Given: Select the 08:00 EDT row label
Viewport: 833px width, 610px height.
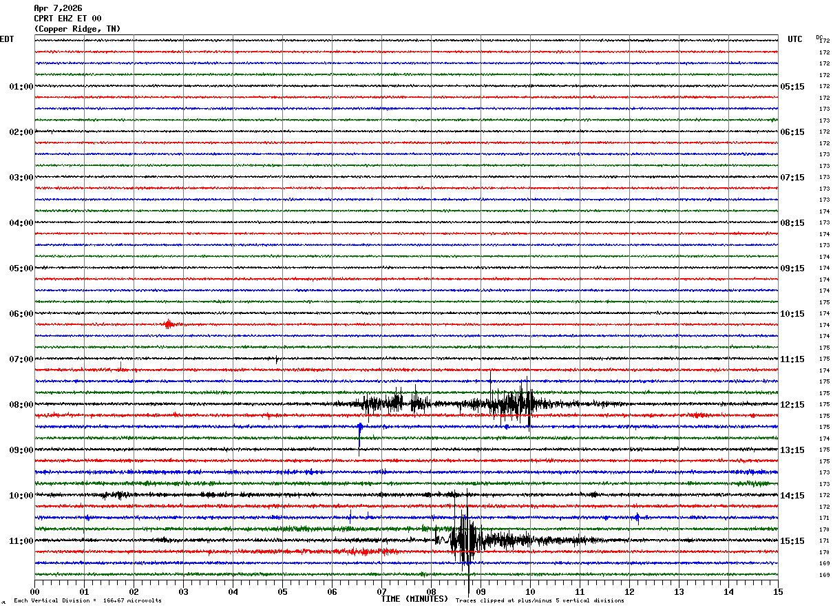Looking at the screenshot, I should [x=21, y=405].
